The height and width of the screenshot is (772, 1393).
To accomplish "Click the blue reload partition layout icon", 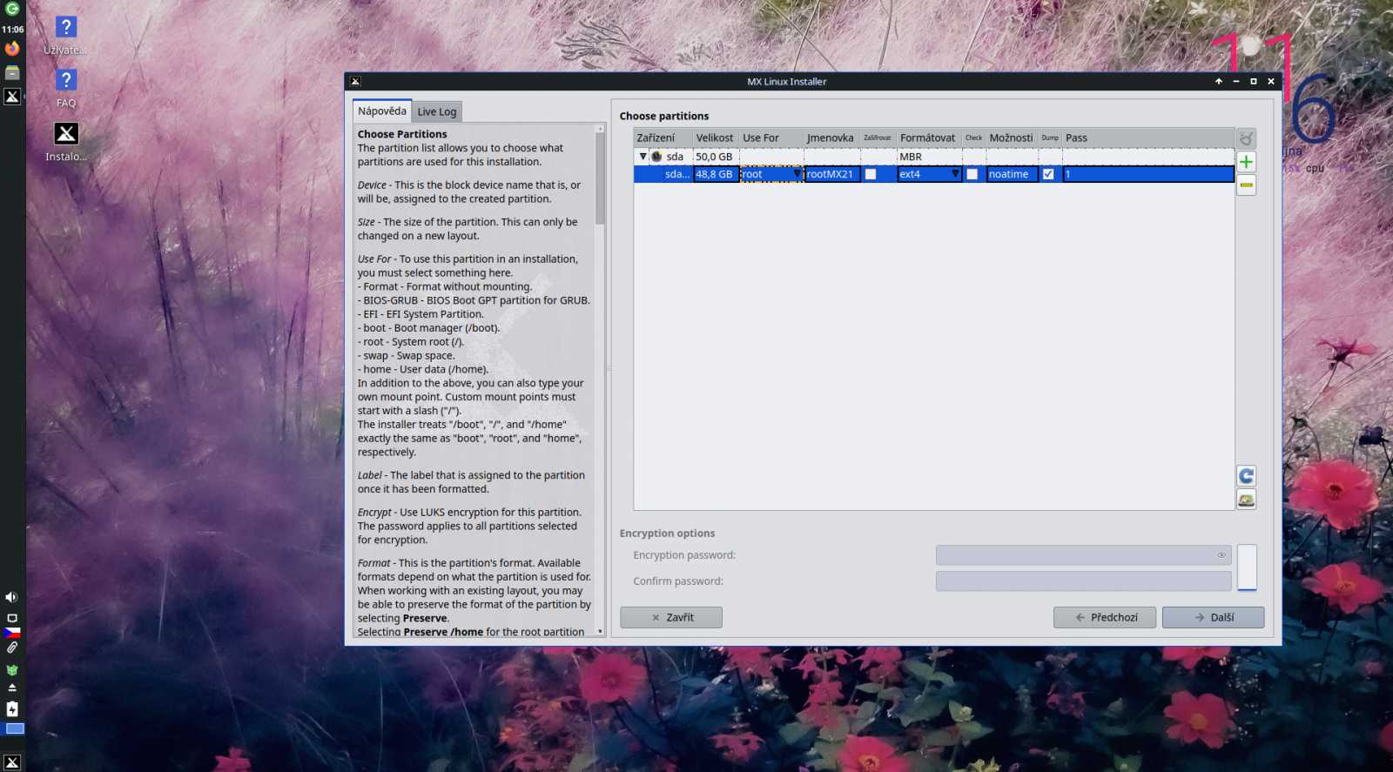I will (1246, 476).
